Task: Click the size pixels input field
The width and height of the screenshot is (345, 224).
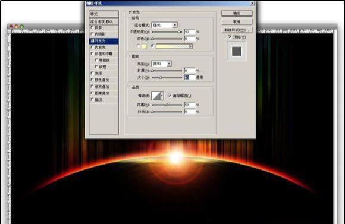Action: [x=190, y=77]
